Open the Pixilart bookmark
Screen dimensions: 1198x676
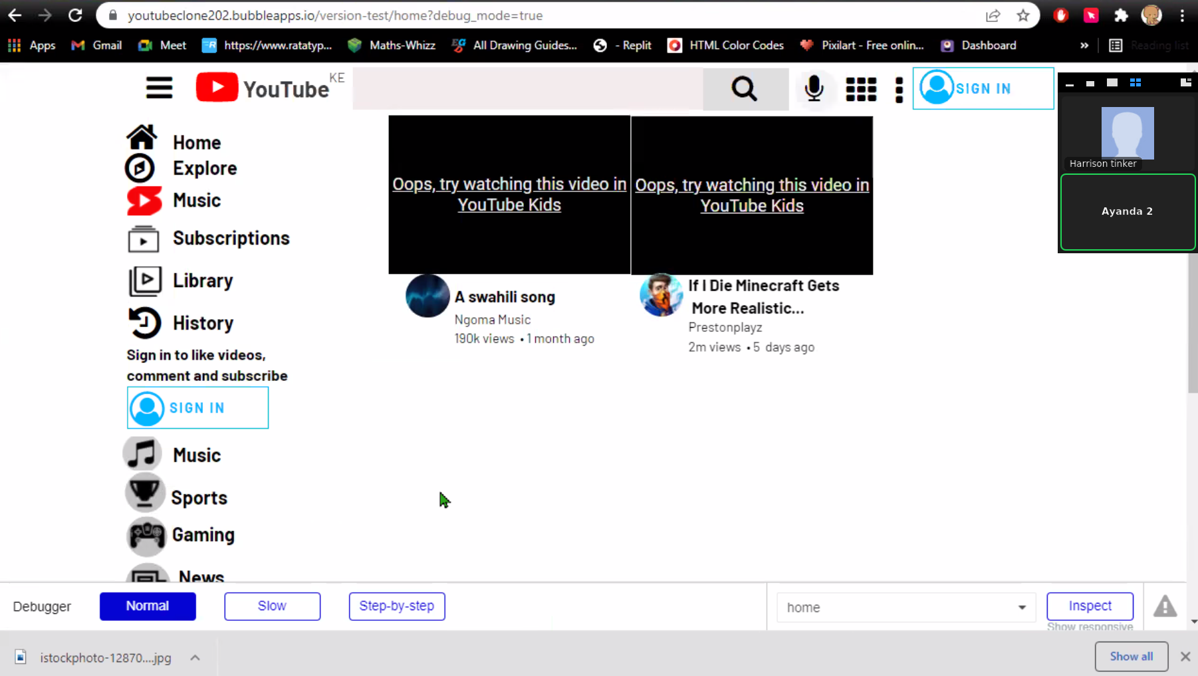(x=862, y=45)
